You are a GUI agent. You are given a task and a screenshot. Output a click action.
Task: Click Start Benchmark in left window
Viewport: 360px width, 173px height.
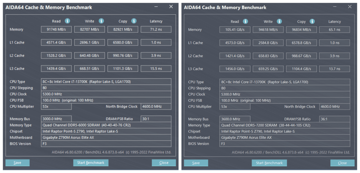pyautogui.click(x=91, y=162)
